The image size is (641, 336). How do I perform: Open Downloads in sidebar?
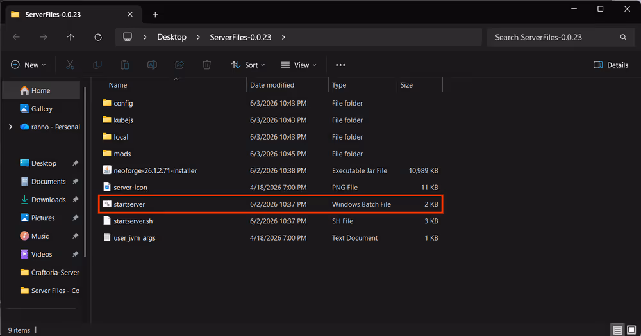(42, 200)
